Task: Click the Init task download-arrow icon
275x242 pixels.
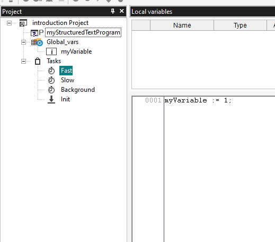Action: pyautogui.click(x=51, y=99)
